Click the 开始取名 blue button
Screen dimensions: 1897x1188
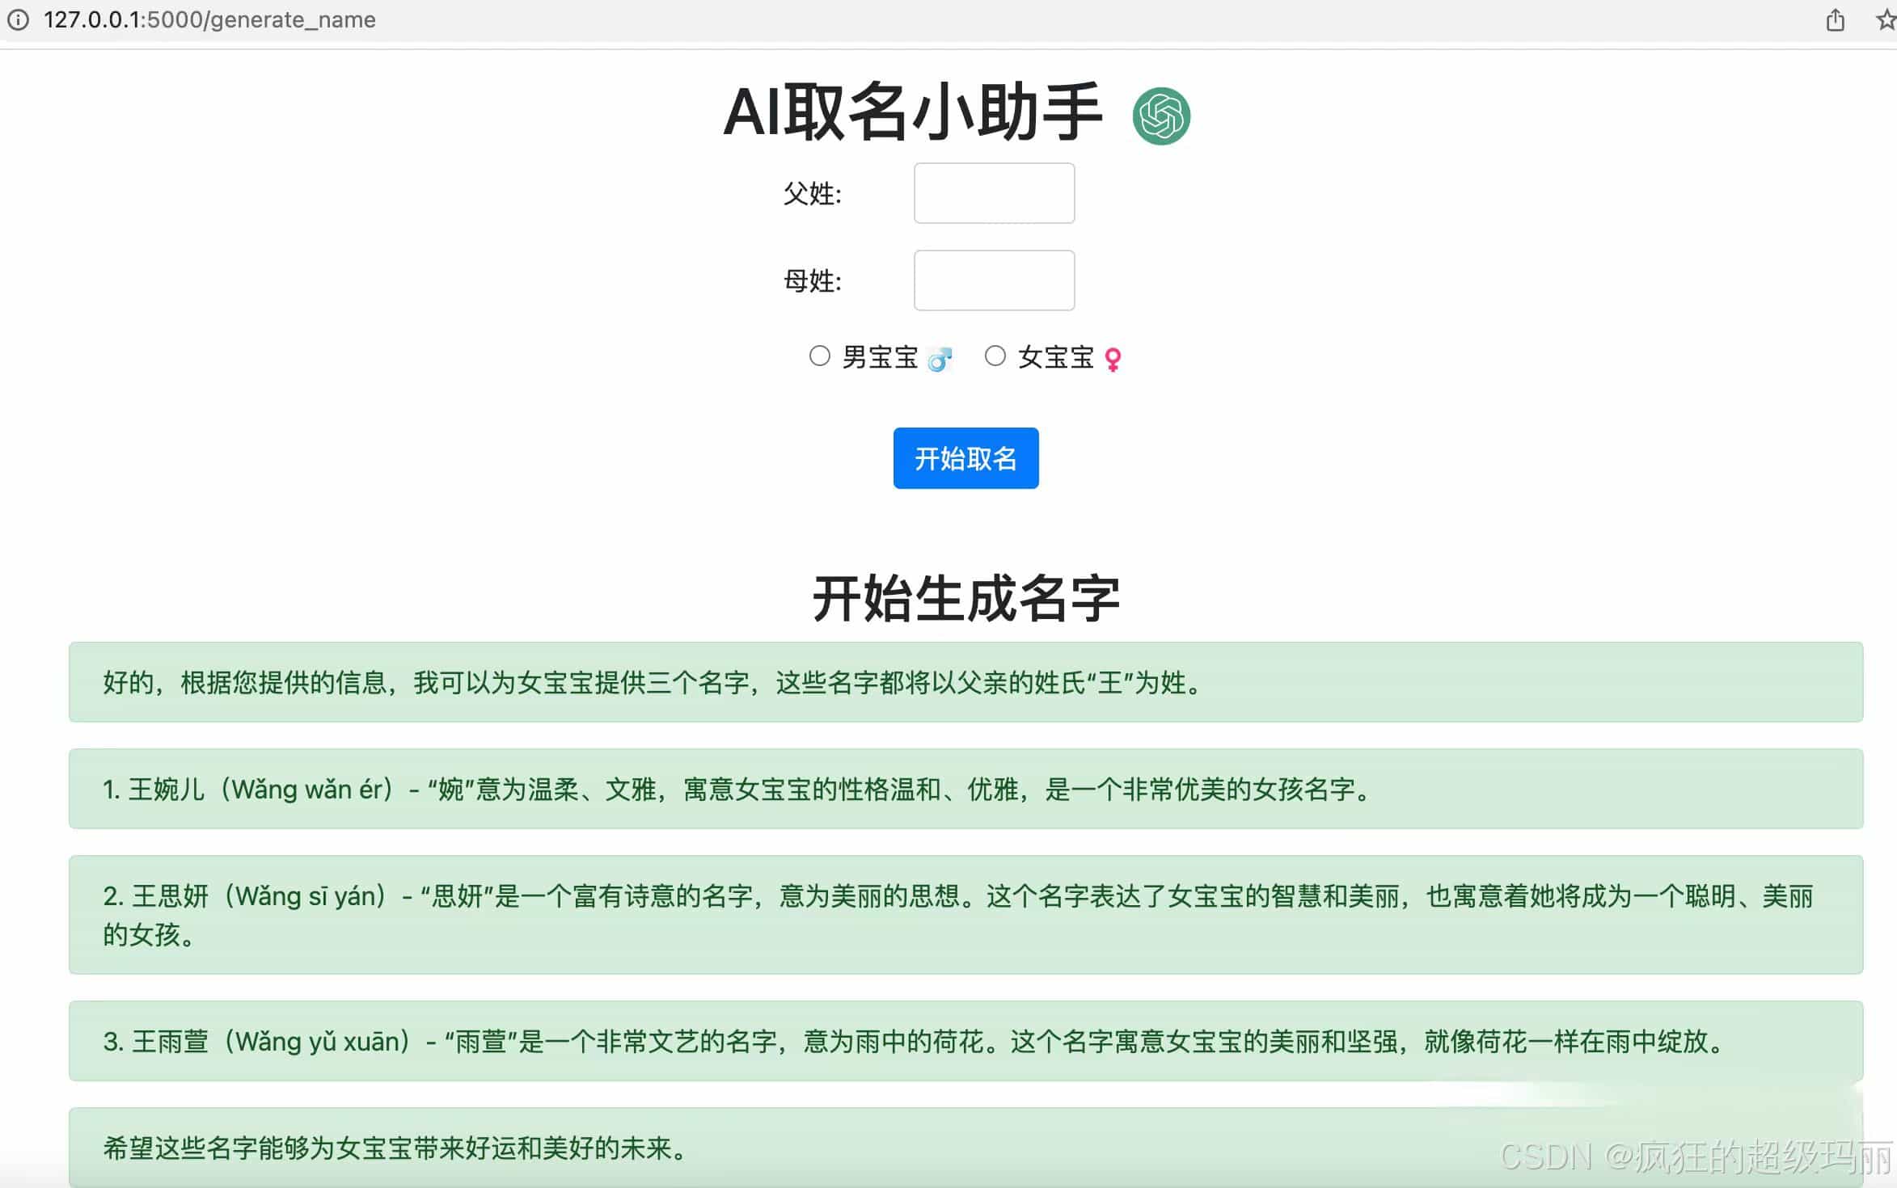pyautogui.click(x=965, y=458)
